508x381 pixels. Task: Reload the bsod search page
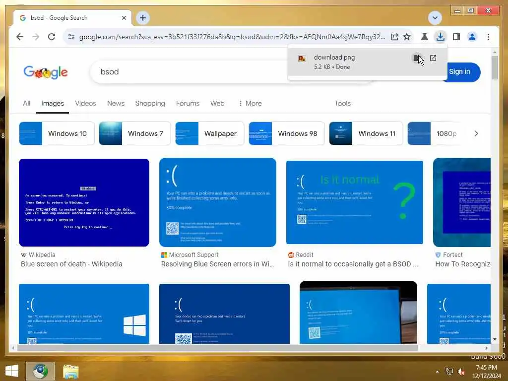click(x=52, y=37)
